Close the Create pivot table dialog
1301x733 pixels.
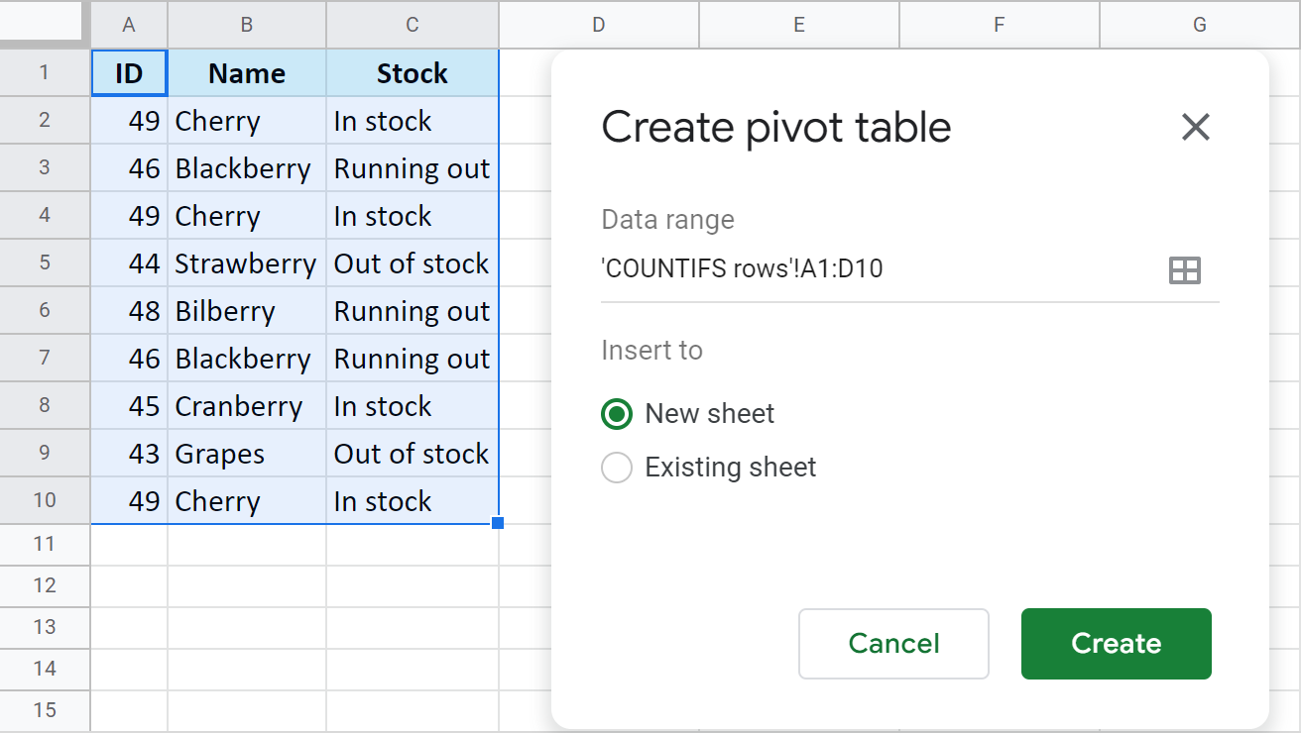[x=1195, y=127]
